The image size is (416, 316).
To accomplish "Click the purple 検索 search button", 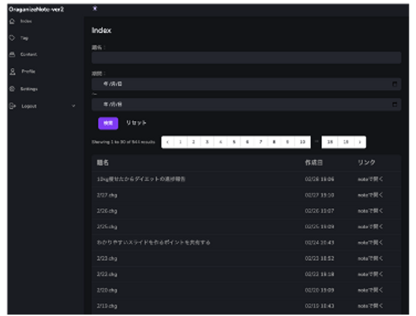I will click(108, 123).
